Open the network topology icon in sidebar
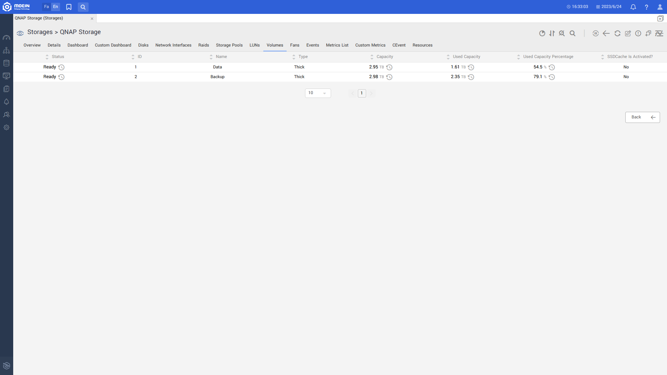This screenshot has height=375, width=667. (6, 50)
